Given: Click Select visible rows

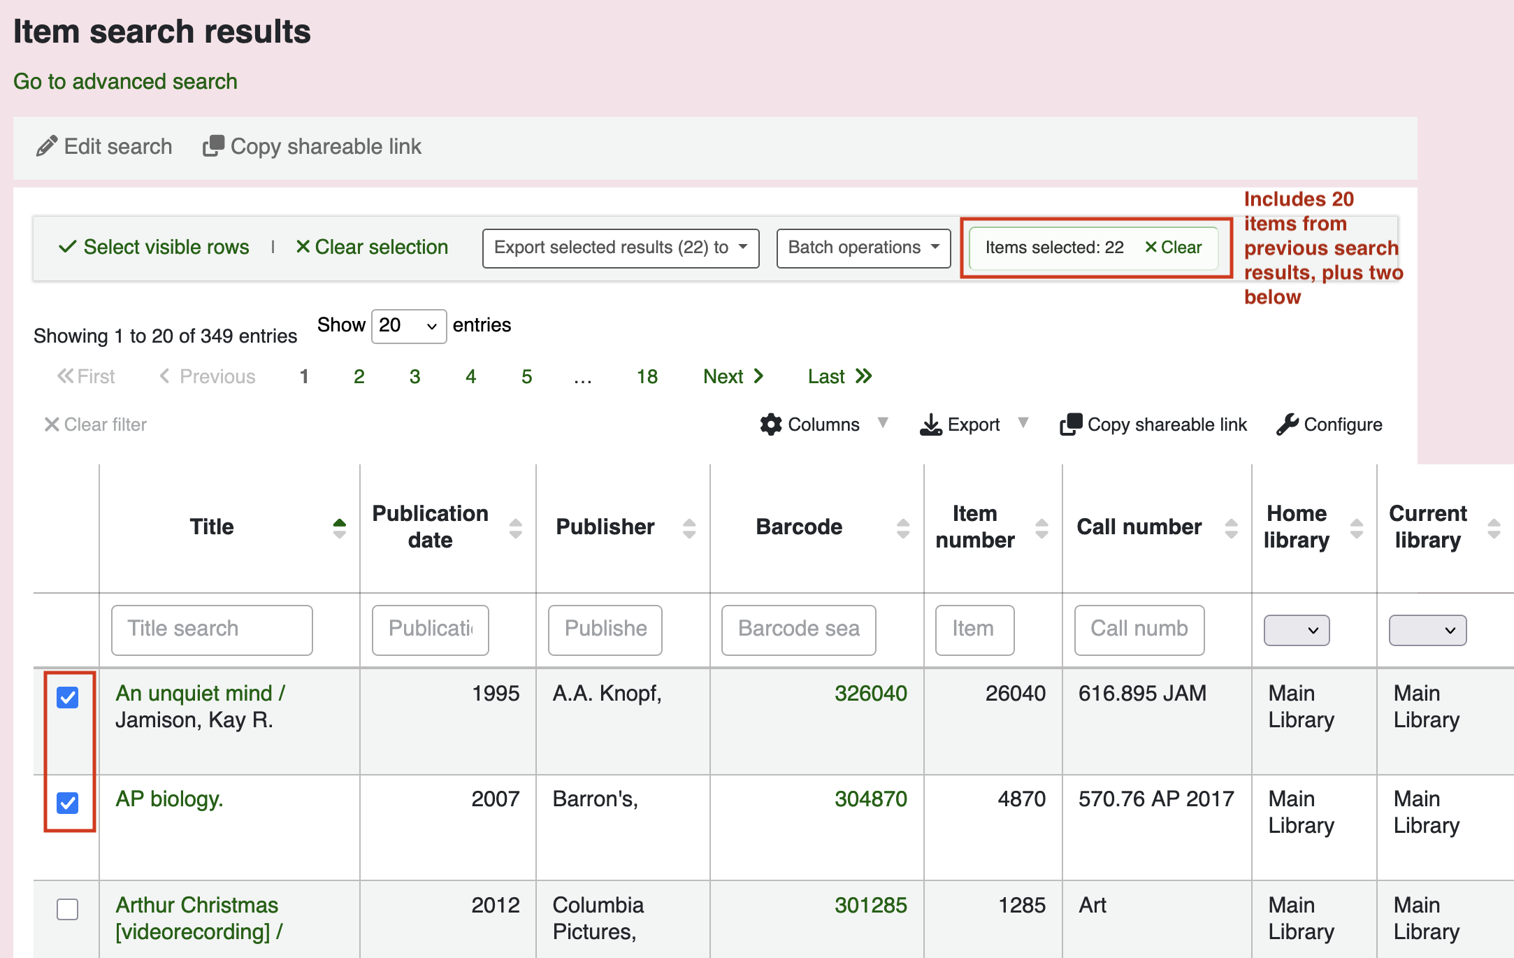Looking at the screenshot, I should [x=154, y=248].
